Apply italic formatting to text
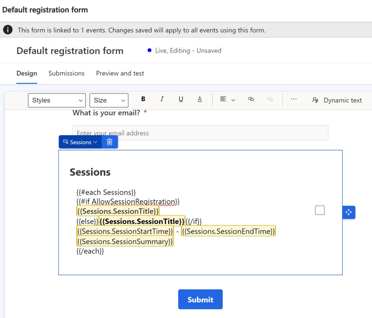This screenshot has height=318, width=372. (162, 100)
